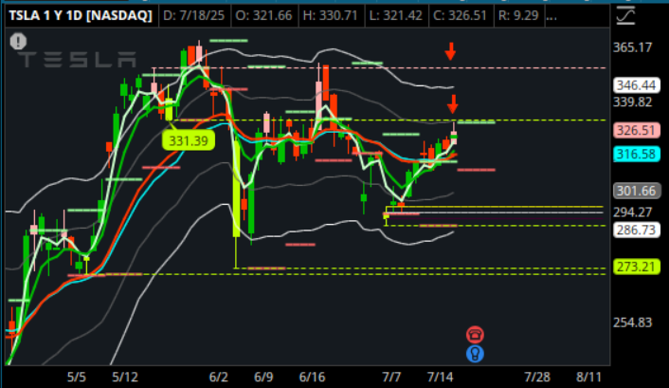Click the R: 9.29 range value
The width and height of the screenshot is (669, 388).
click(518, 16)
